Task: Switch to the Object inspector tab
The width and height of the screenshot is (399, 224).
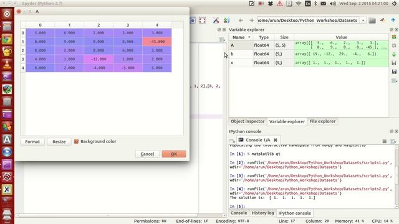Action: point(248,121)
